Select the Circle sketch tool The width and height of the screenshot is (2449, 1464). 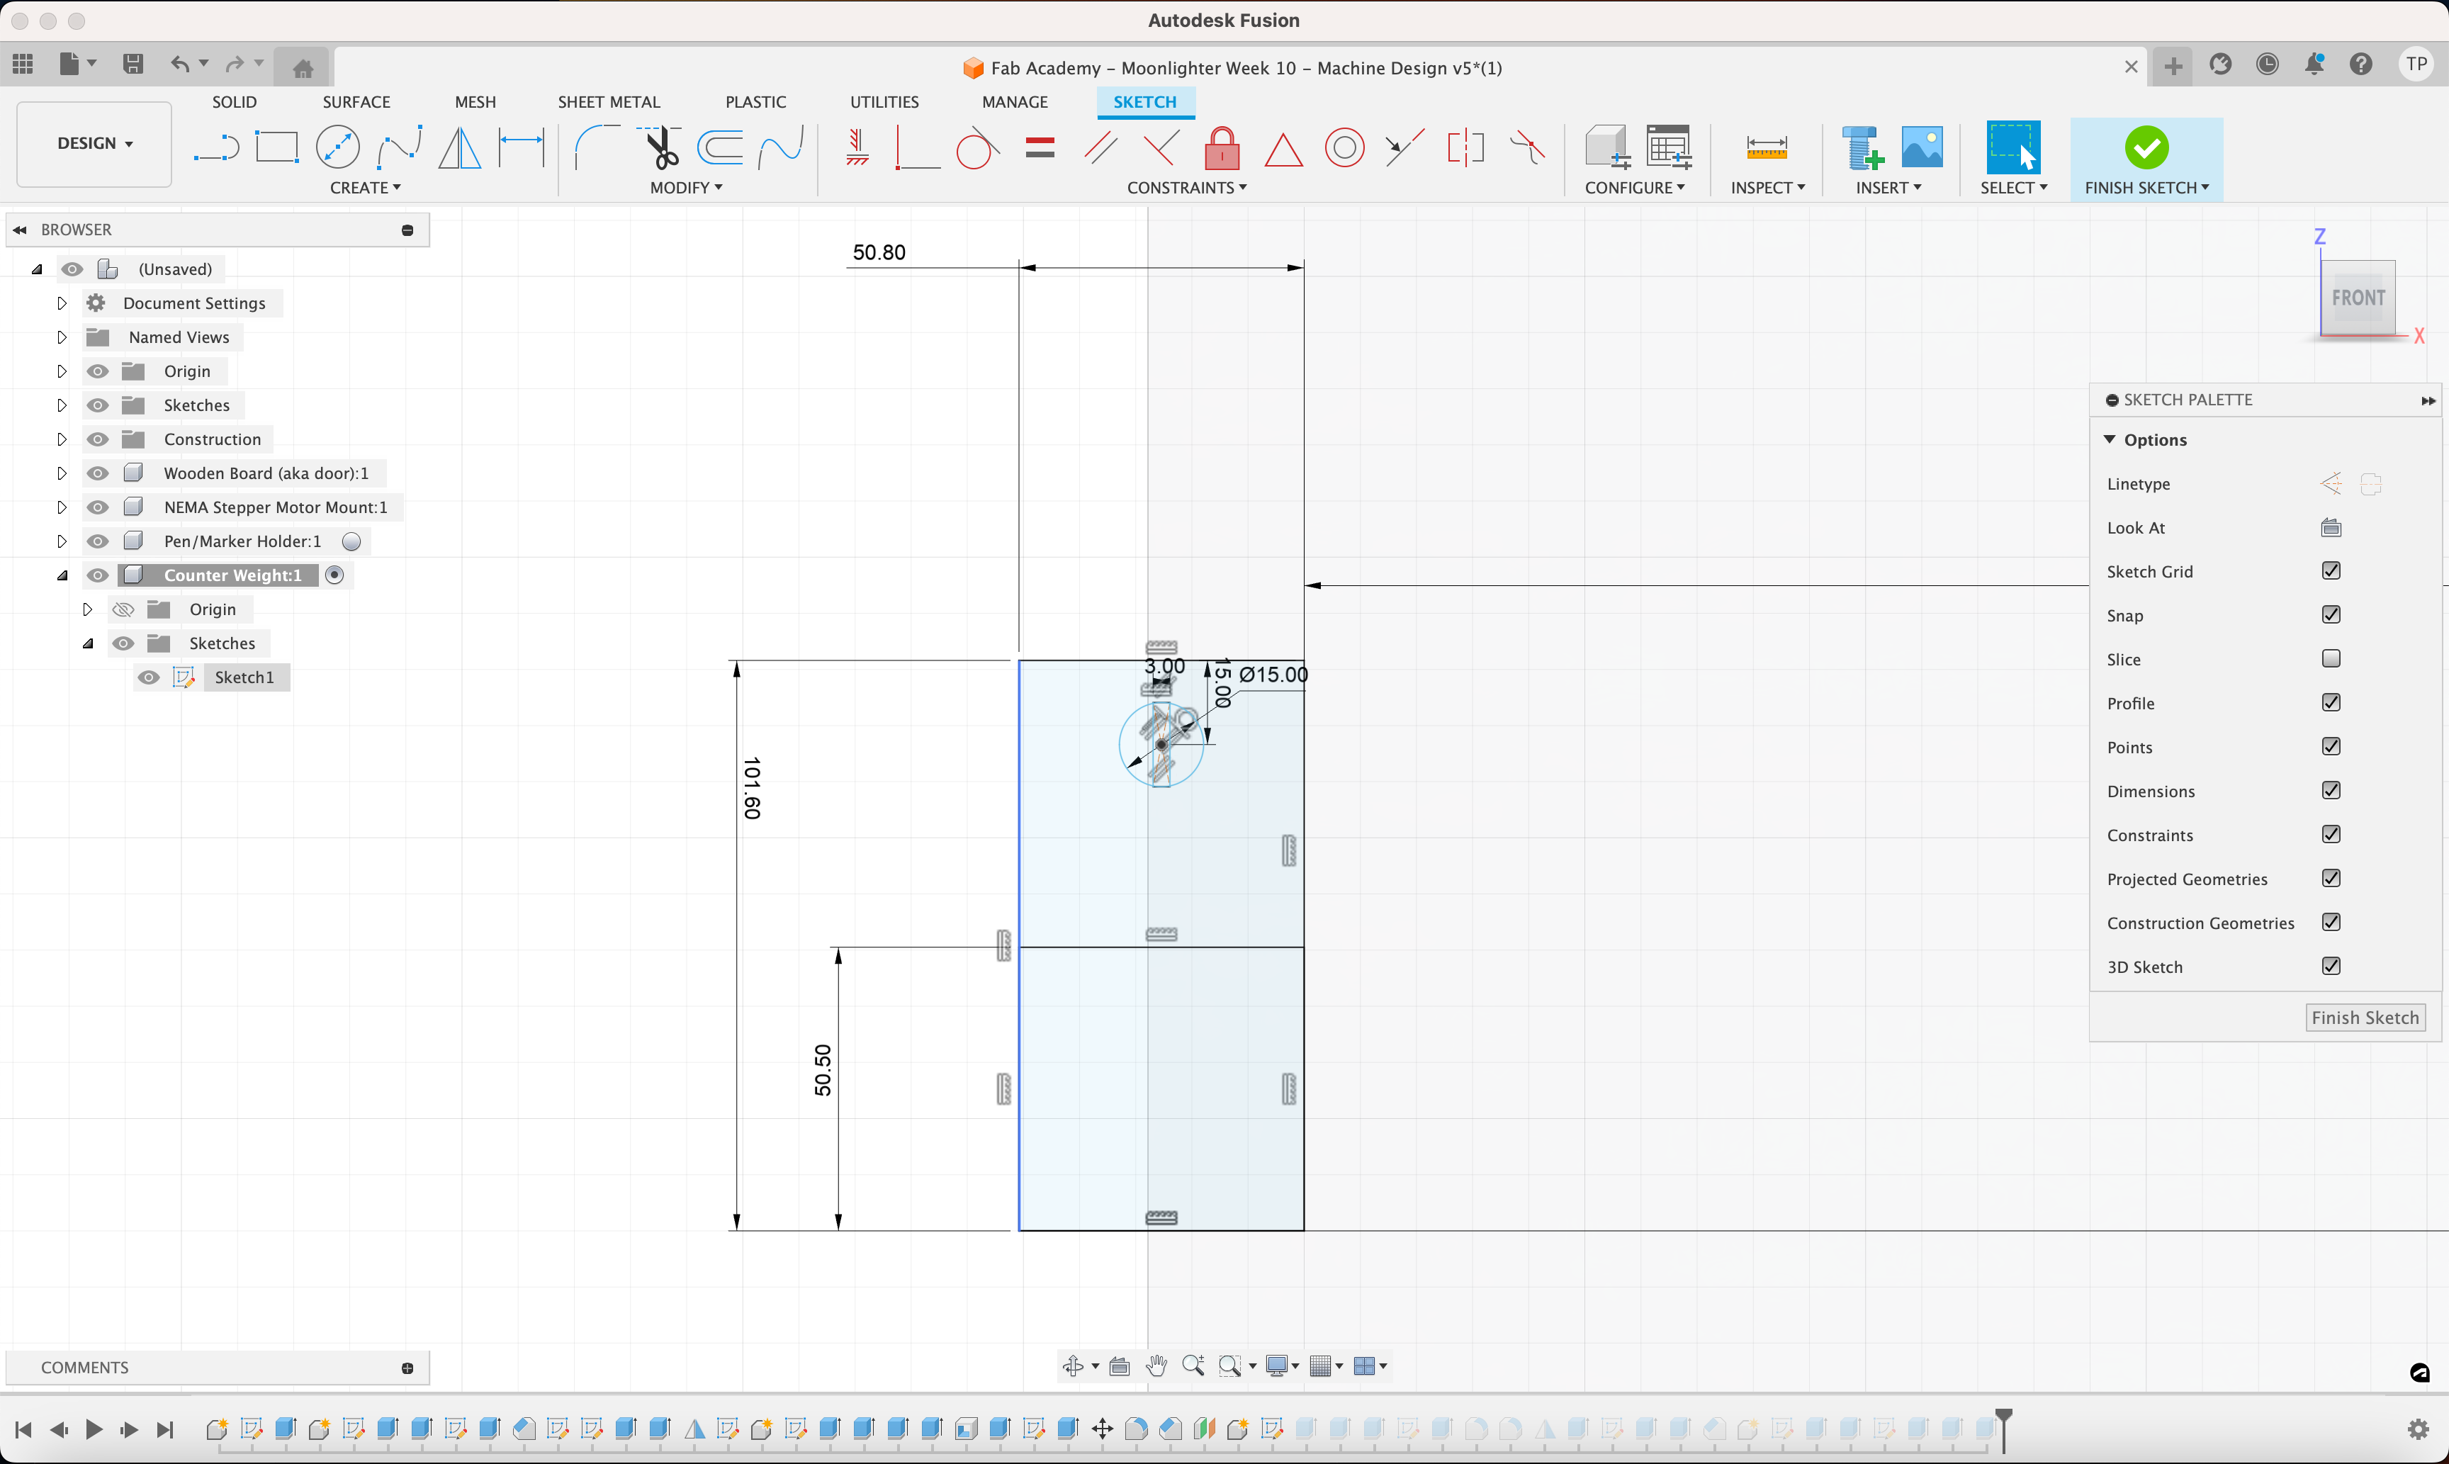click(340, 147)
